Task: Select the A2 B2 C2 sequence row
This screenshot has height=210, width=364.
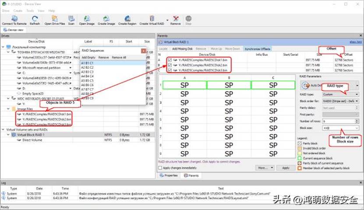Action: click(x=87, y=67)
